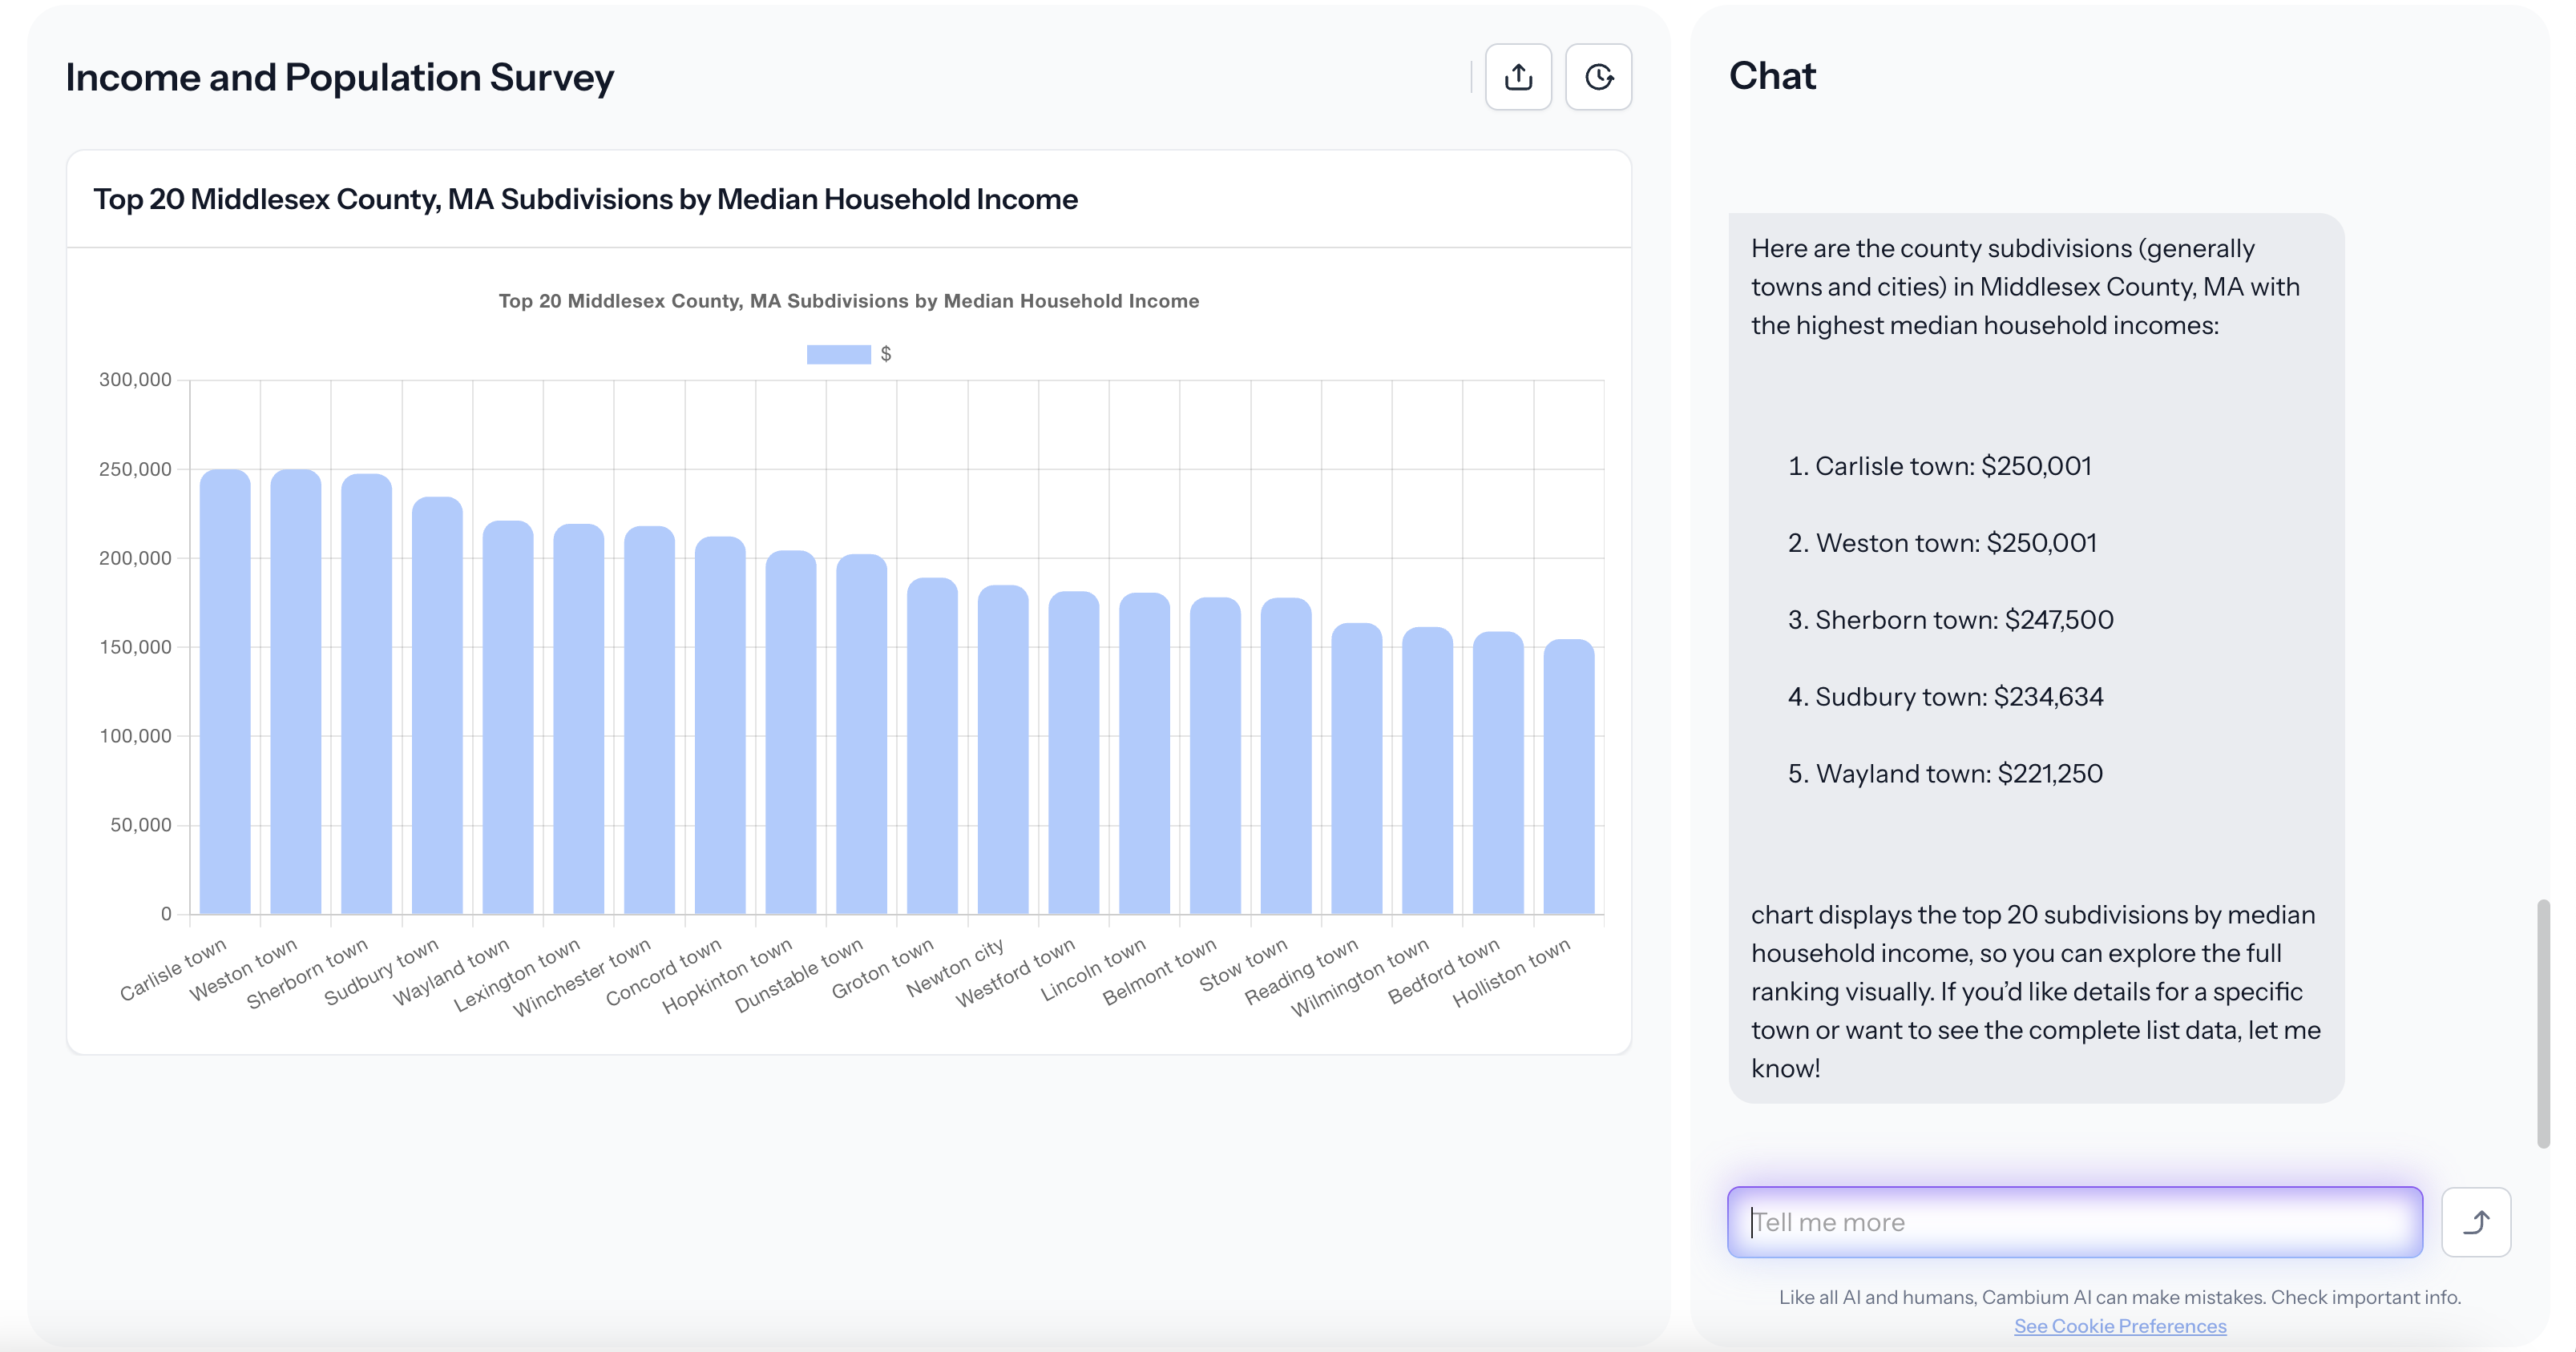Click the Winchester town bar
This screenshot has height=1352, width=2576.
649,721
